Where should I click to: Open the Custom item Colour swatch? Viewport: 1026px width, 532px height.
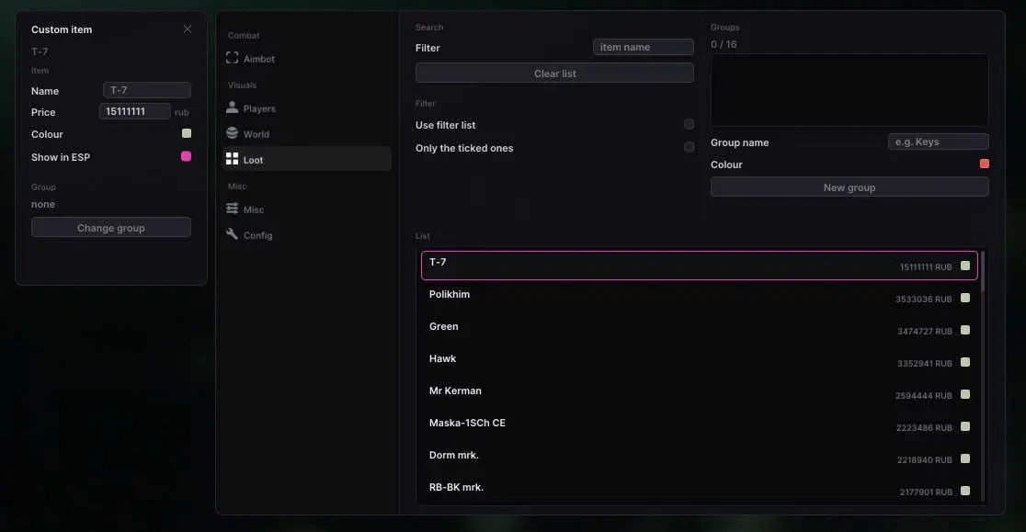tap(187, 133)
